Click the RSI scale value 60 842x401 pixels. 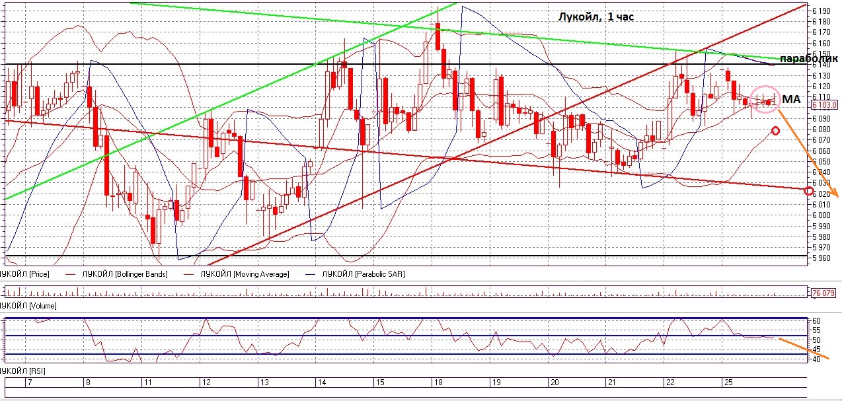pyautogui.click(x=816, y=321)
